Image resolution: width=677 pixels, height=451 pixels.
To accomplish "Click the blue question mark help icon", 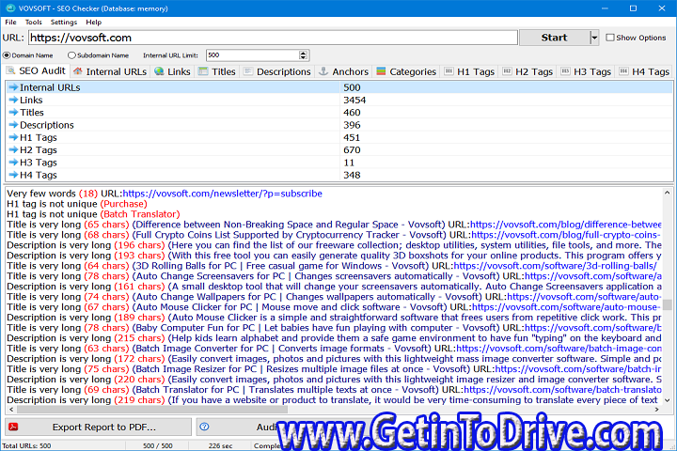I will [x=205, y=427].
